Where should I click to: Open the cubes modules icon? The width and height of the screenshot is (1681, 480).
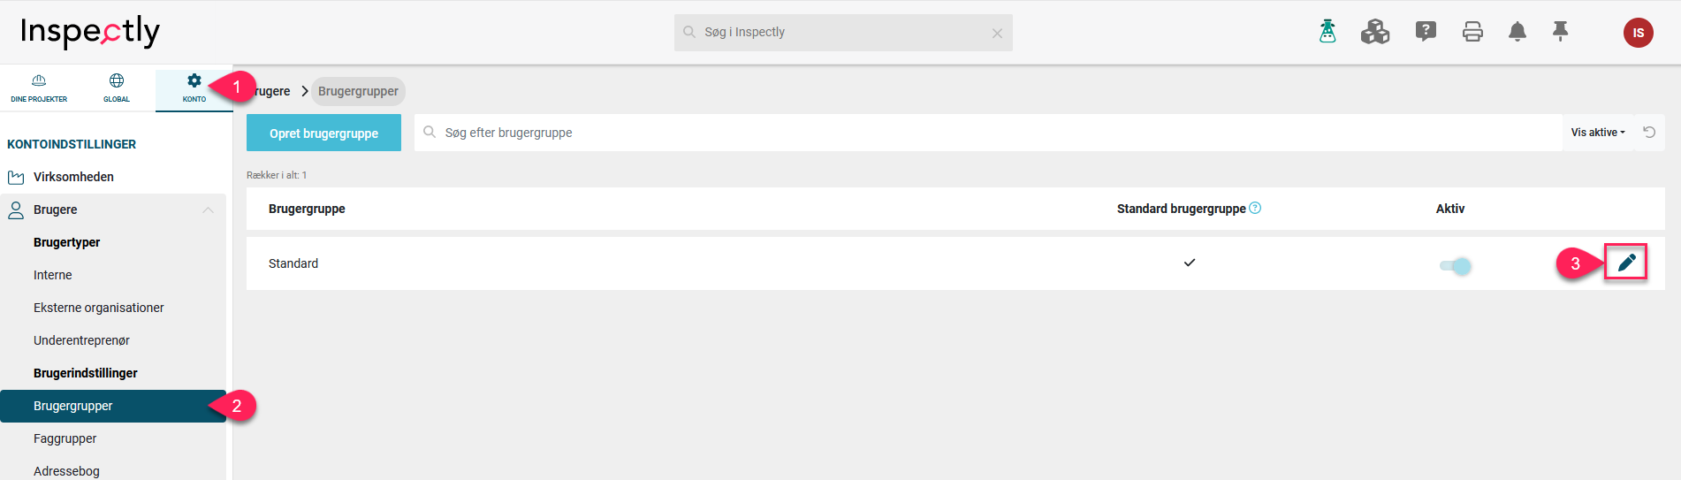[x=1375, y=32]
